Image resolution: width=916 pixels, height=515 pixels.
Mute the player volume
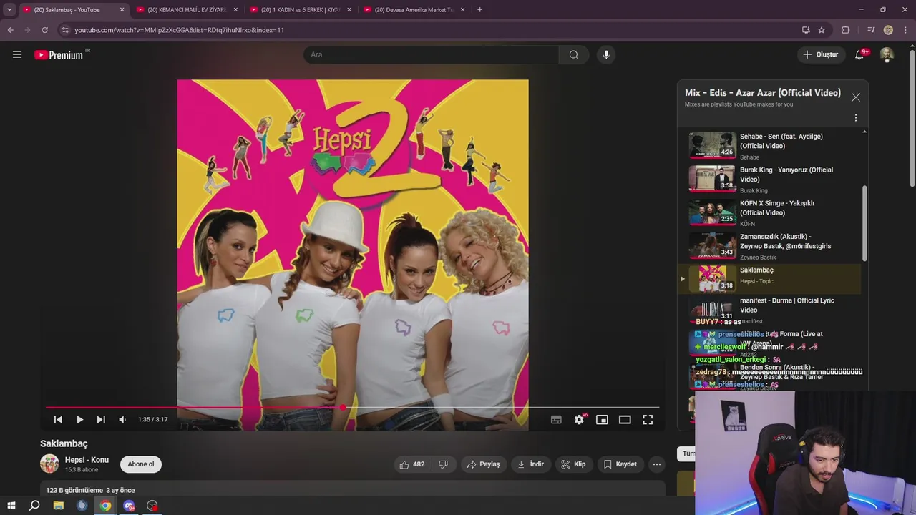tap(122, 420)
